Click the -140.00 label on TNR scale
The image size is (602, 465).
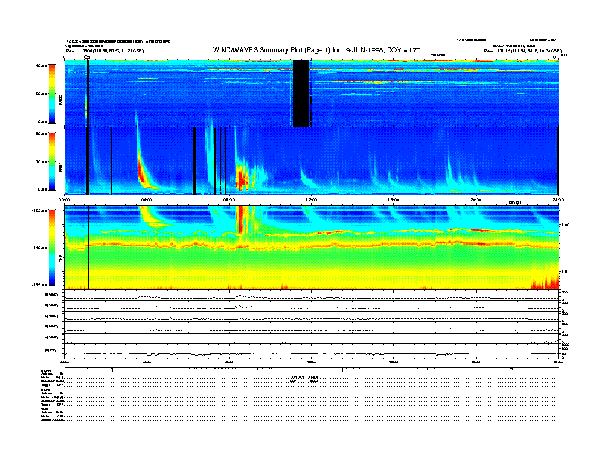pyautogui.click(x=40, y=248)
